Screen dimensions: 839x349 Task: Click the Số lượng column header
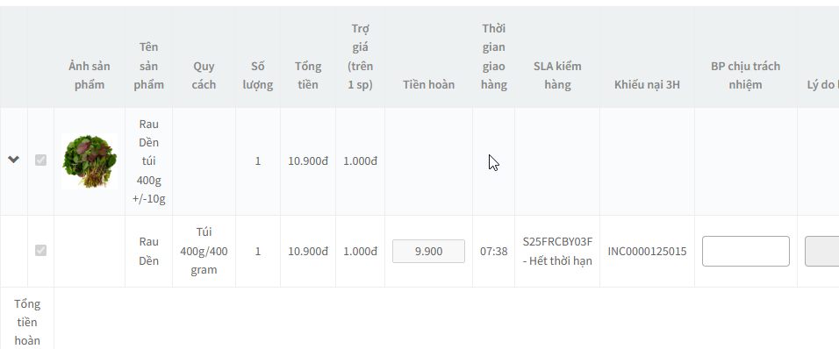click(x=258, y=75)
